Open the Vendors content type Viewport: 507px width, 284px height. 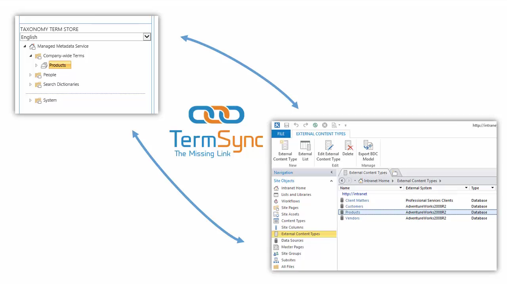click(352, 218)
